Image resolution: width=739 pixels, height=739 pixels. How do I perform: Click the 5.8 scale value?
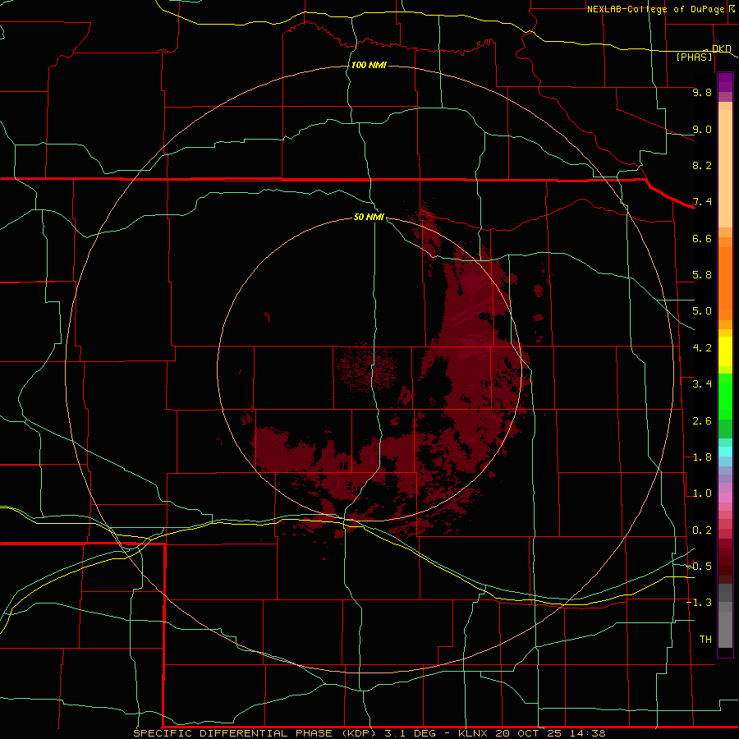pyautogui.click(x=702, y=275)
